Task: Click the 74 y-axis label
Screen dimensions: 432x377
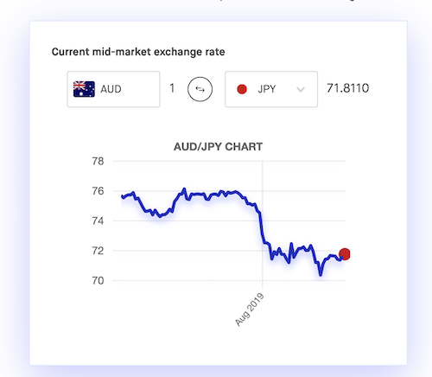Action: coord(98,221)
